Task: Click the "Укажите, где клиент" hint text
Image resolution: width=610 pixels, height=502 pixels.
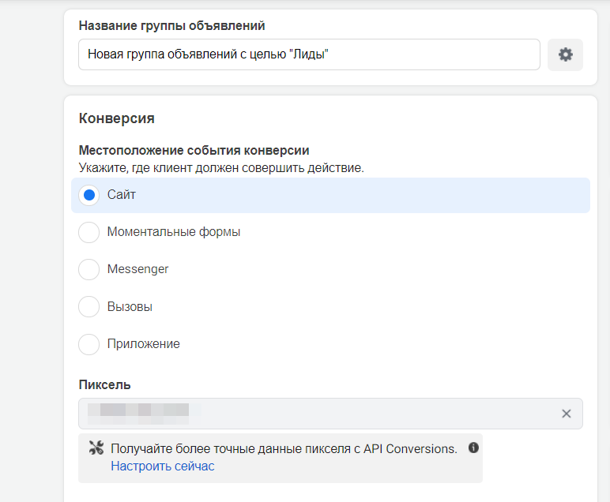Action: 221,167
